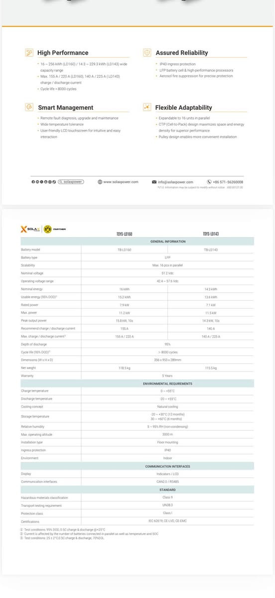Click the '115.5 kg' net weight value
Viewport: 275px width, 598px height.
[211, 368]
